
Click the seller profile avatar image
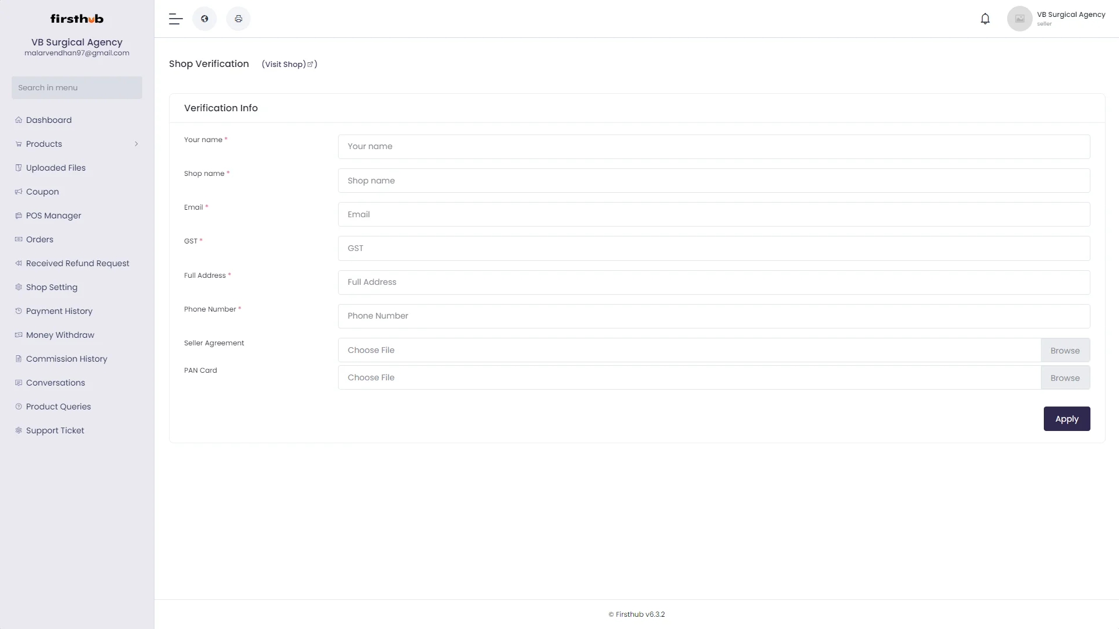(x=1019, y=19)
